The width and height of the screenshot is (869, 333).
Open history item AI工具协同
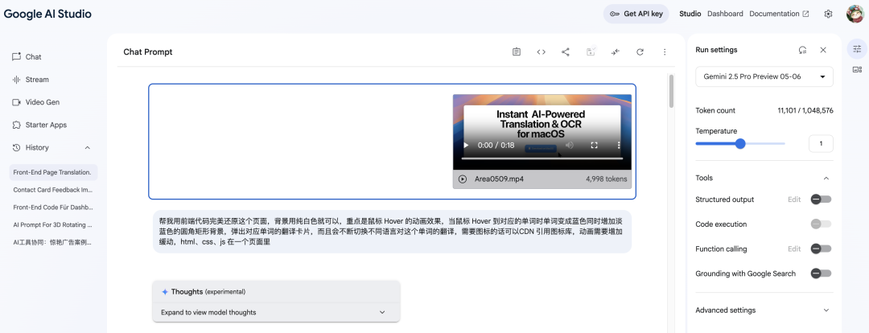coord(52,242)
